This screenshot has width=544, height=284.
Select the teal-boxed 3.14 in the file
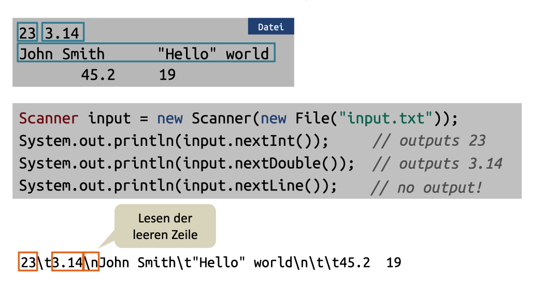tap(63, 33)
